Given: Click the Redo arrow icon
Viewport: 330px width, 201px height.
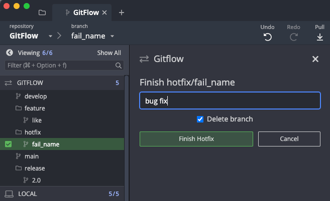Looking at the screenshot, I should pos(294,37).
